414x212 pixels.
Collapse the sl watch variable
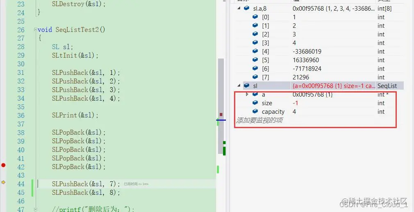(239, 86)
